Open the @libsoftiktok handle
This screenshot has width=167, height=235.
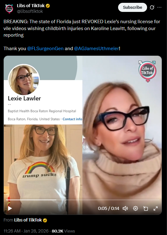tap(30, 11)
